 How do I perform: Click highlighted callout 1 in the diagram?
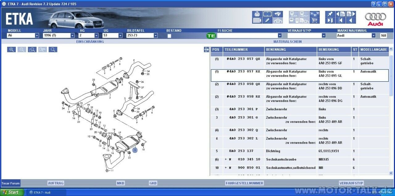point(135,150)
